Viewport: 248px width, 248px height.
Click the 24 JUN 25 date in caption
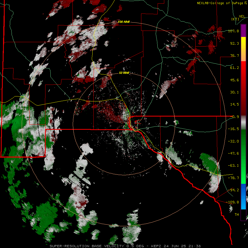[x=175, y=246]
